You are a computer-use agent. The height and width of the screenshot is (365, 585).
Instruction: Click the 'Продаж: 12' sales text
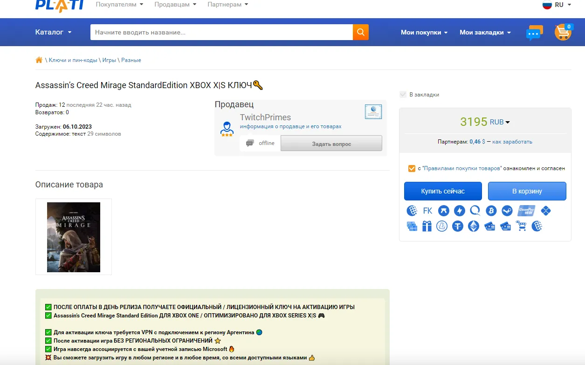coord(50,105)
